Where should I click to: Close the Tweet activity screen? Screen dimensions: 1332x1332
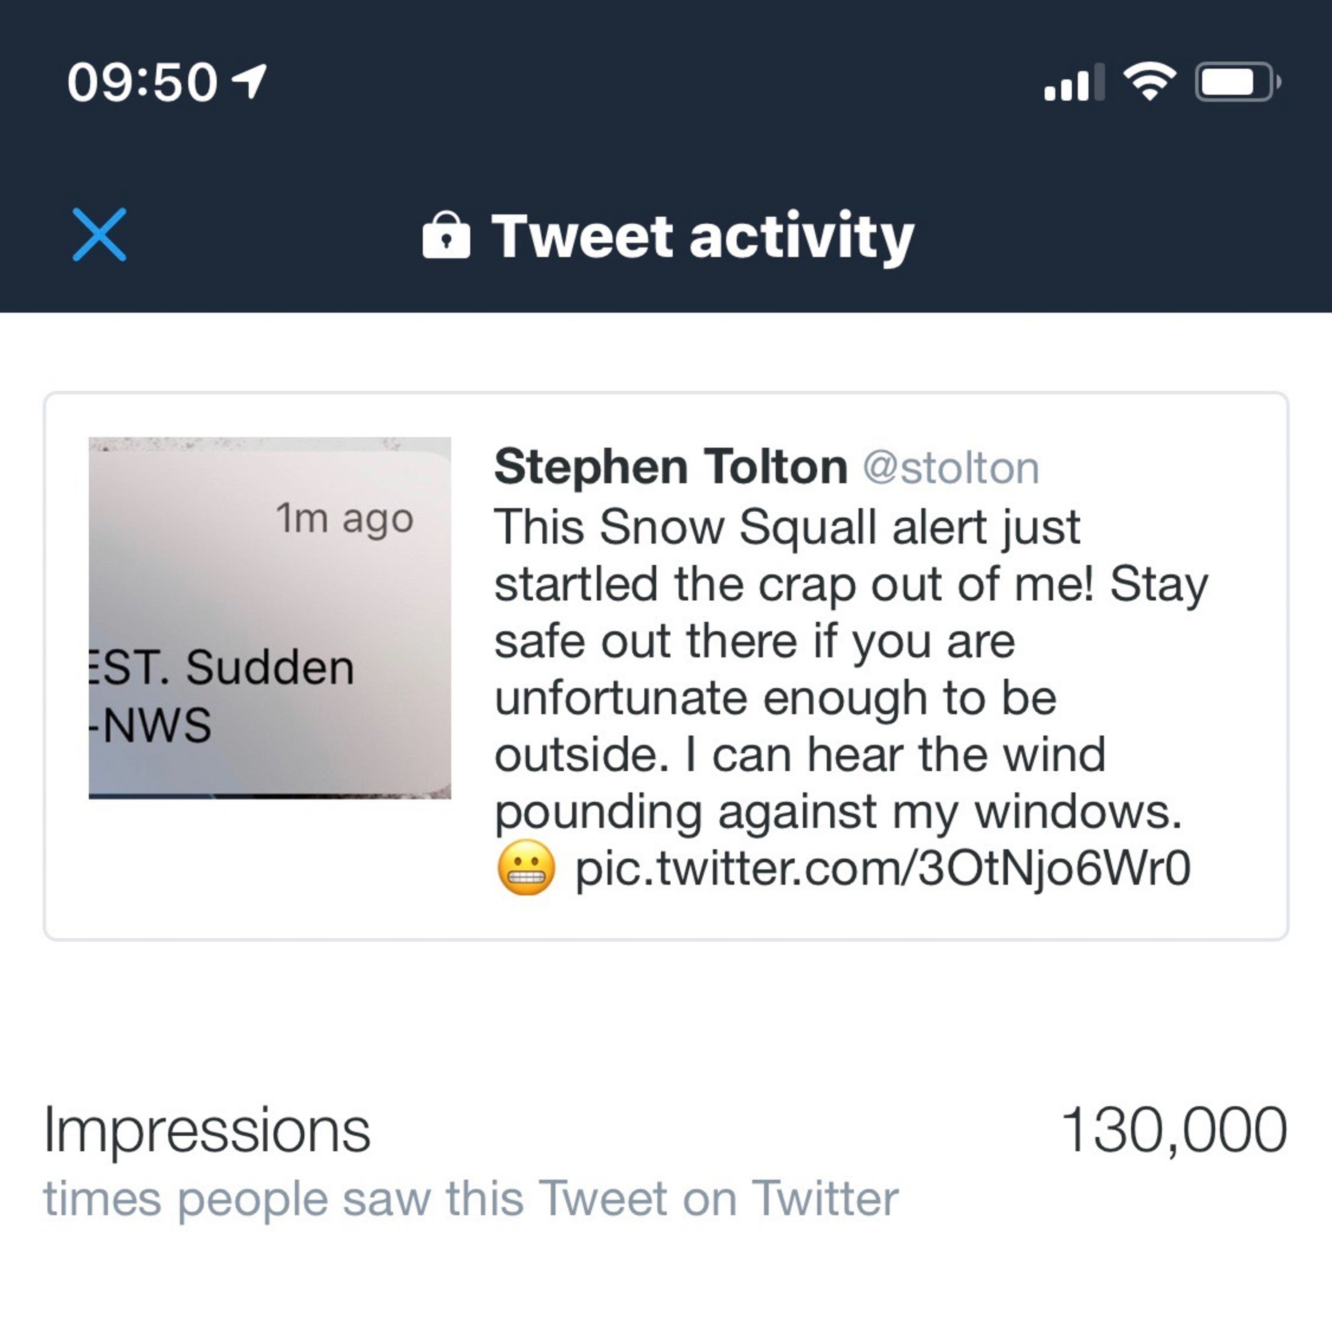pos(99,234)
